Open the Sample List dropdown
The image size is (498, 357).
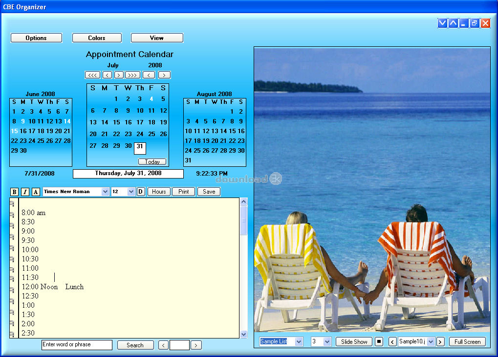click(x=299, y=341)
